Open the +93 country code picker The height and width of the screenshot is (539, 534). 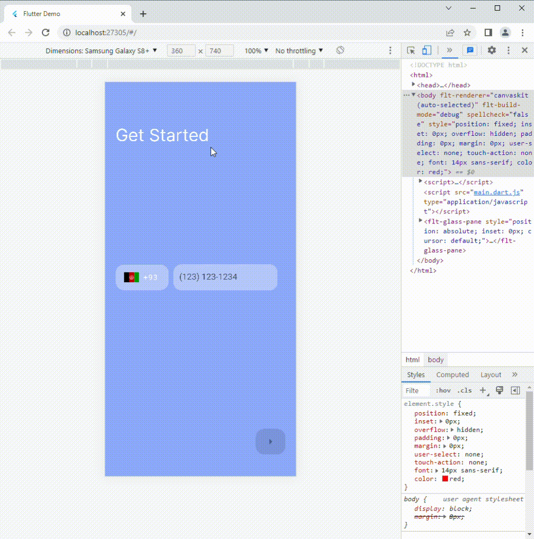click(x=142, y=277)
